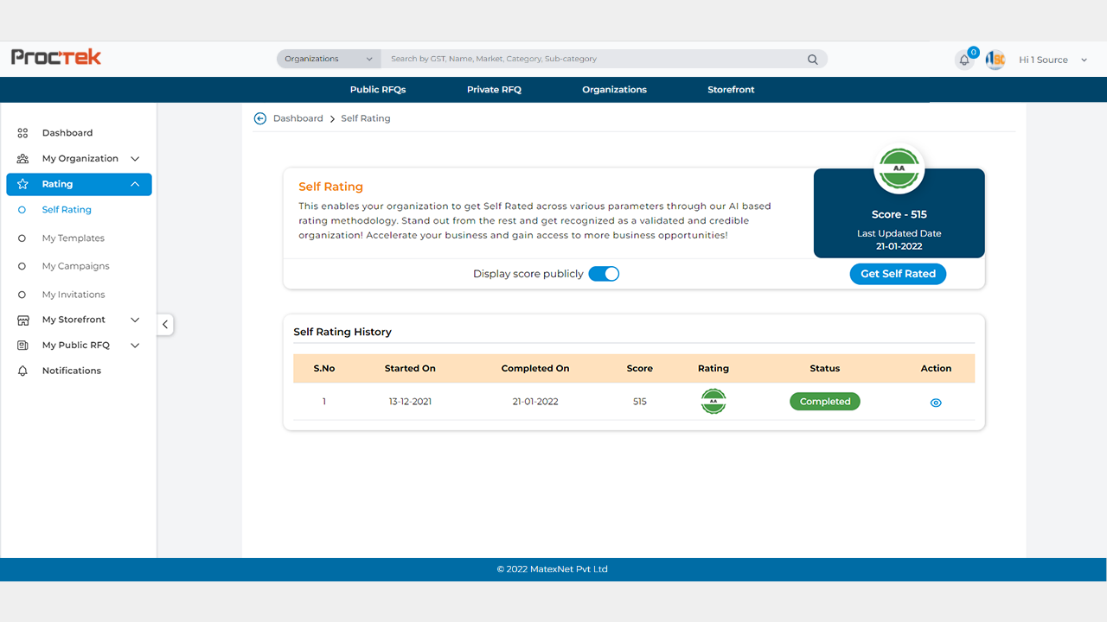Open Dashboard from the sidebar
The width and height of the screenshot is (1107, 622).
pos(67,133)
